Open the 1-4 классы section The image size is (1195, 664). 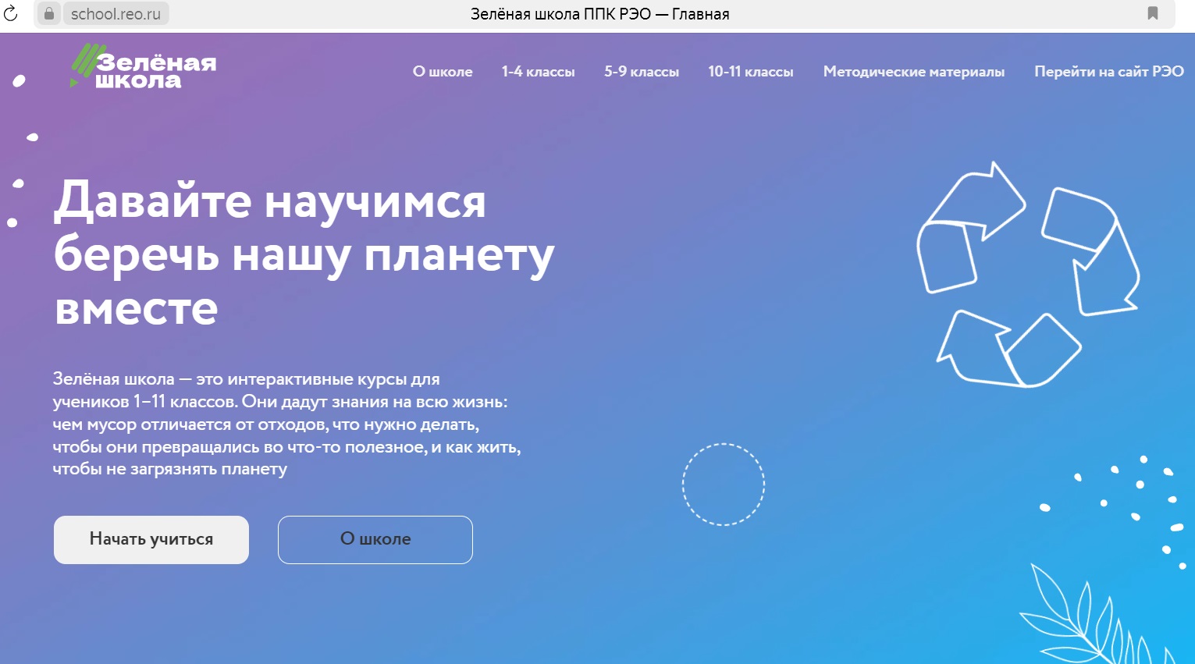point(538,72)
